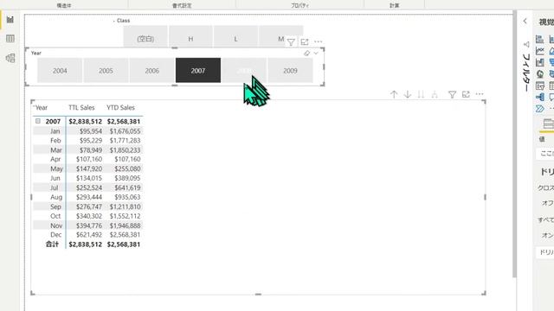Image resolution: width=554 pixels, height=311 pixels.
Task: Open the Model relationships view sidebar icon
Action: 10,58
